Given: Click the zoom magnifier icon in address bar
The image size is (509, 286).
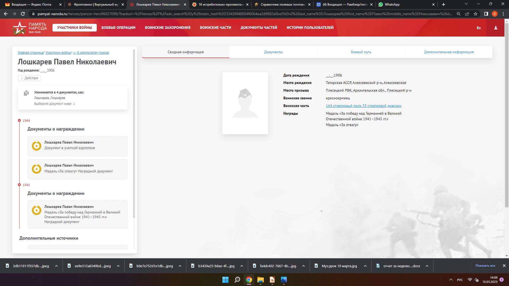Looking at the screenshot, I should coord(459,14).
